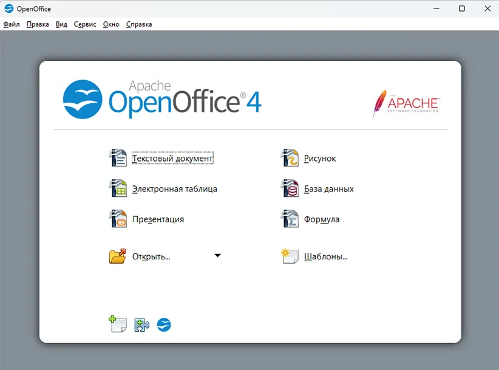This screenshot has height=370, width=499.
Task: Click the get more templates icon
Action: (117, 324)
